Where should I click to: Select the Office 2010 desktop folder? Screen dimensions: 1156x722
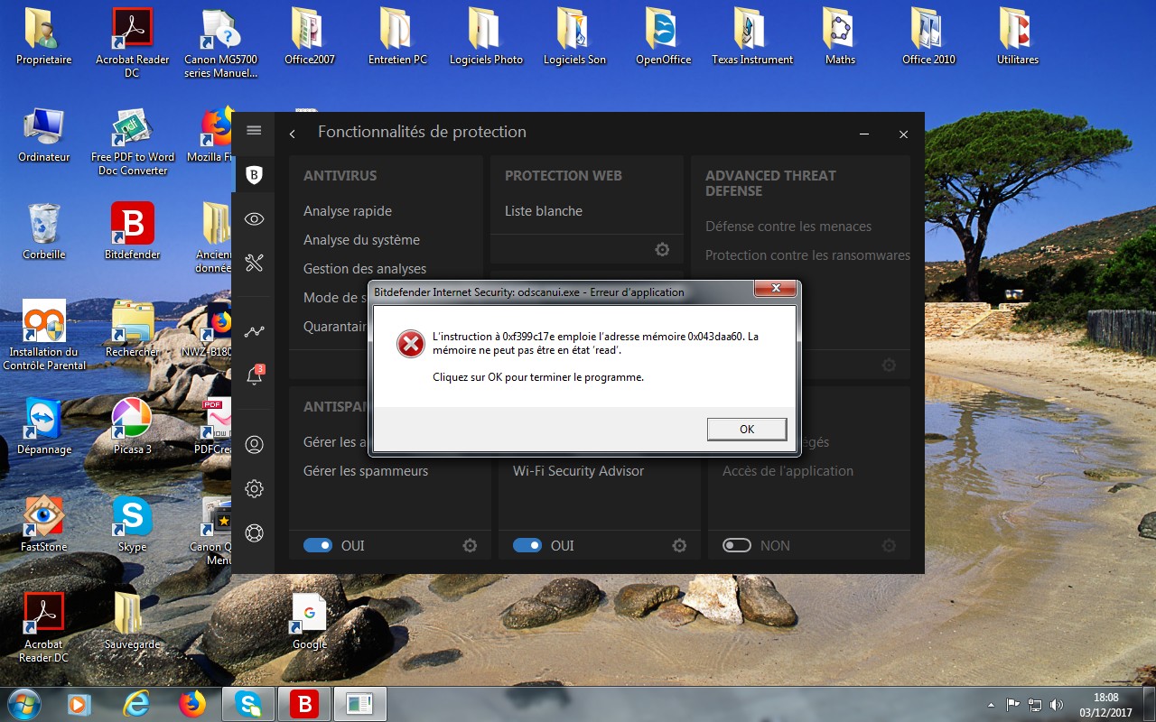928,37
